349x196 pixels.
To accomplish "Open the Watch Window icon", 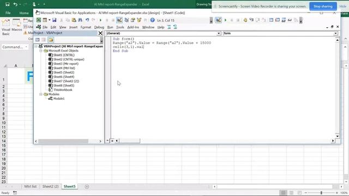I will coord(284,20).
